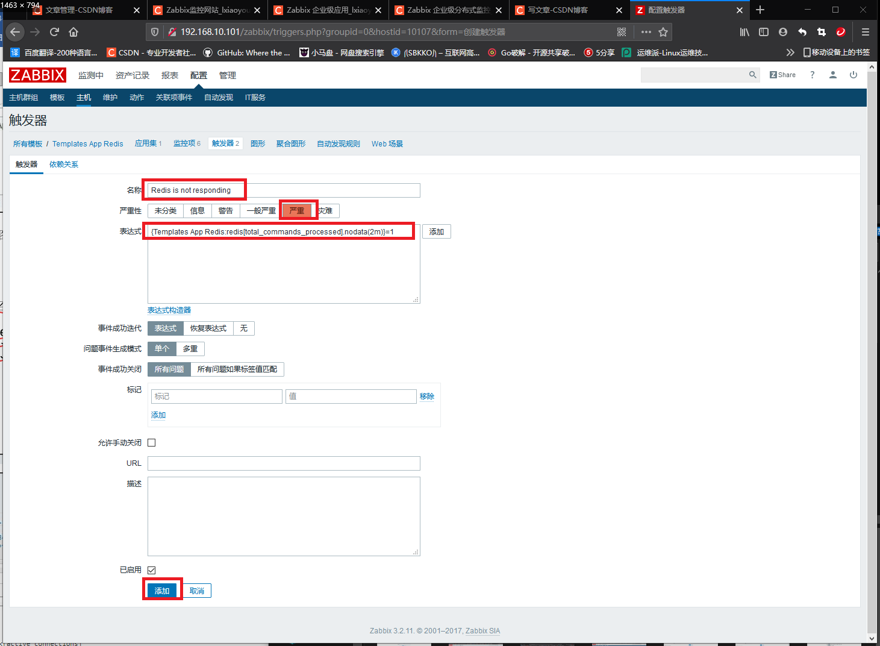This screenshot has width=880, height=646.
Task: Set severity to 严重
Action: coord(297,211)
